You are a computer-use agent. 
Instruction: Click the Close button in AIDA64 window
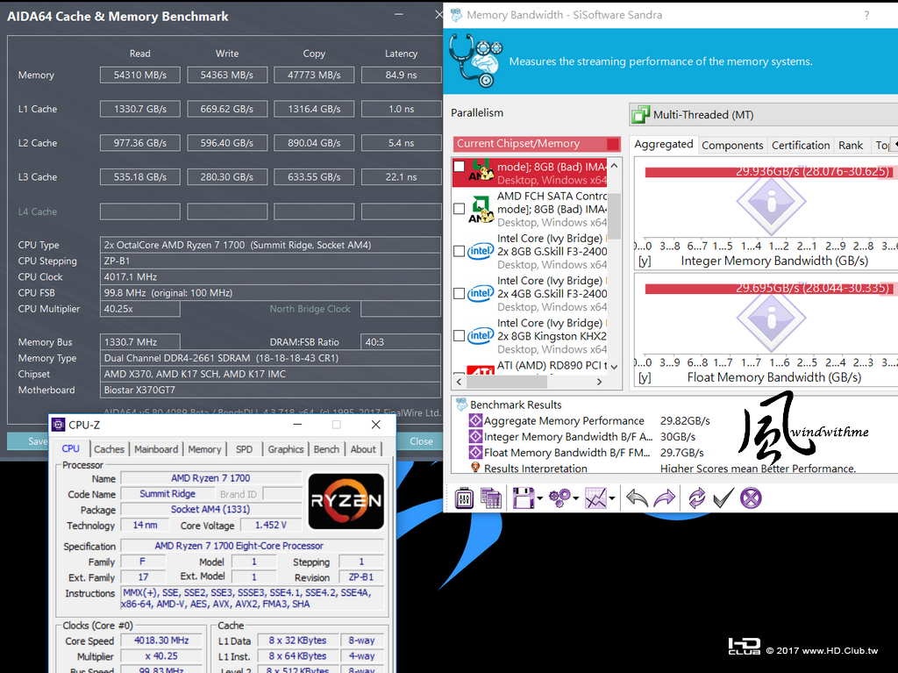[422, 440]
